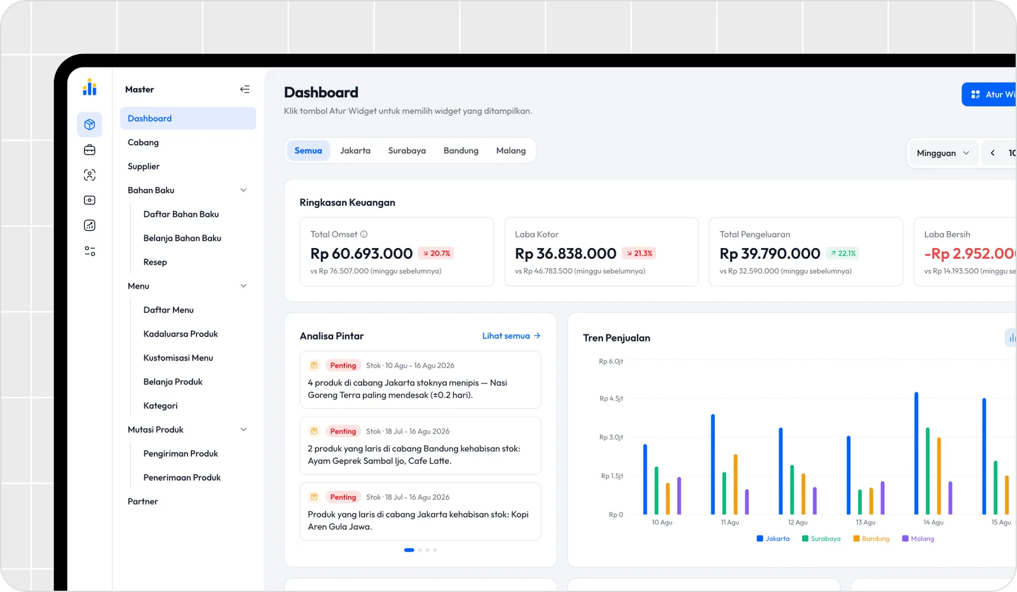Screen dimensions: 1017x592
Task: Open the cash/money icon in sidebar
Action: [90, 200]
